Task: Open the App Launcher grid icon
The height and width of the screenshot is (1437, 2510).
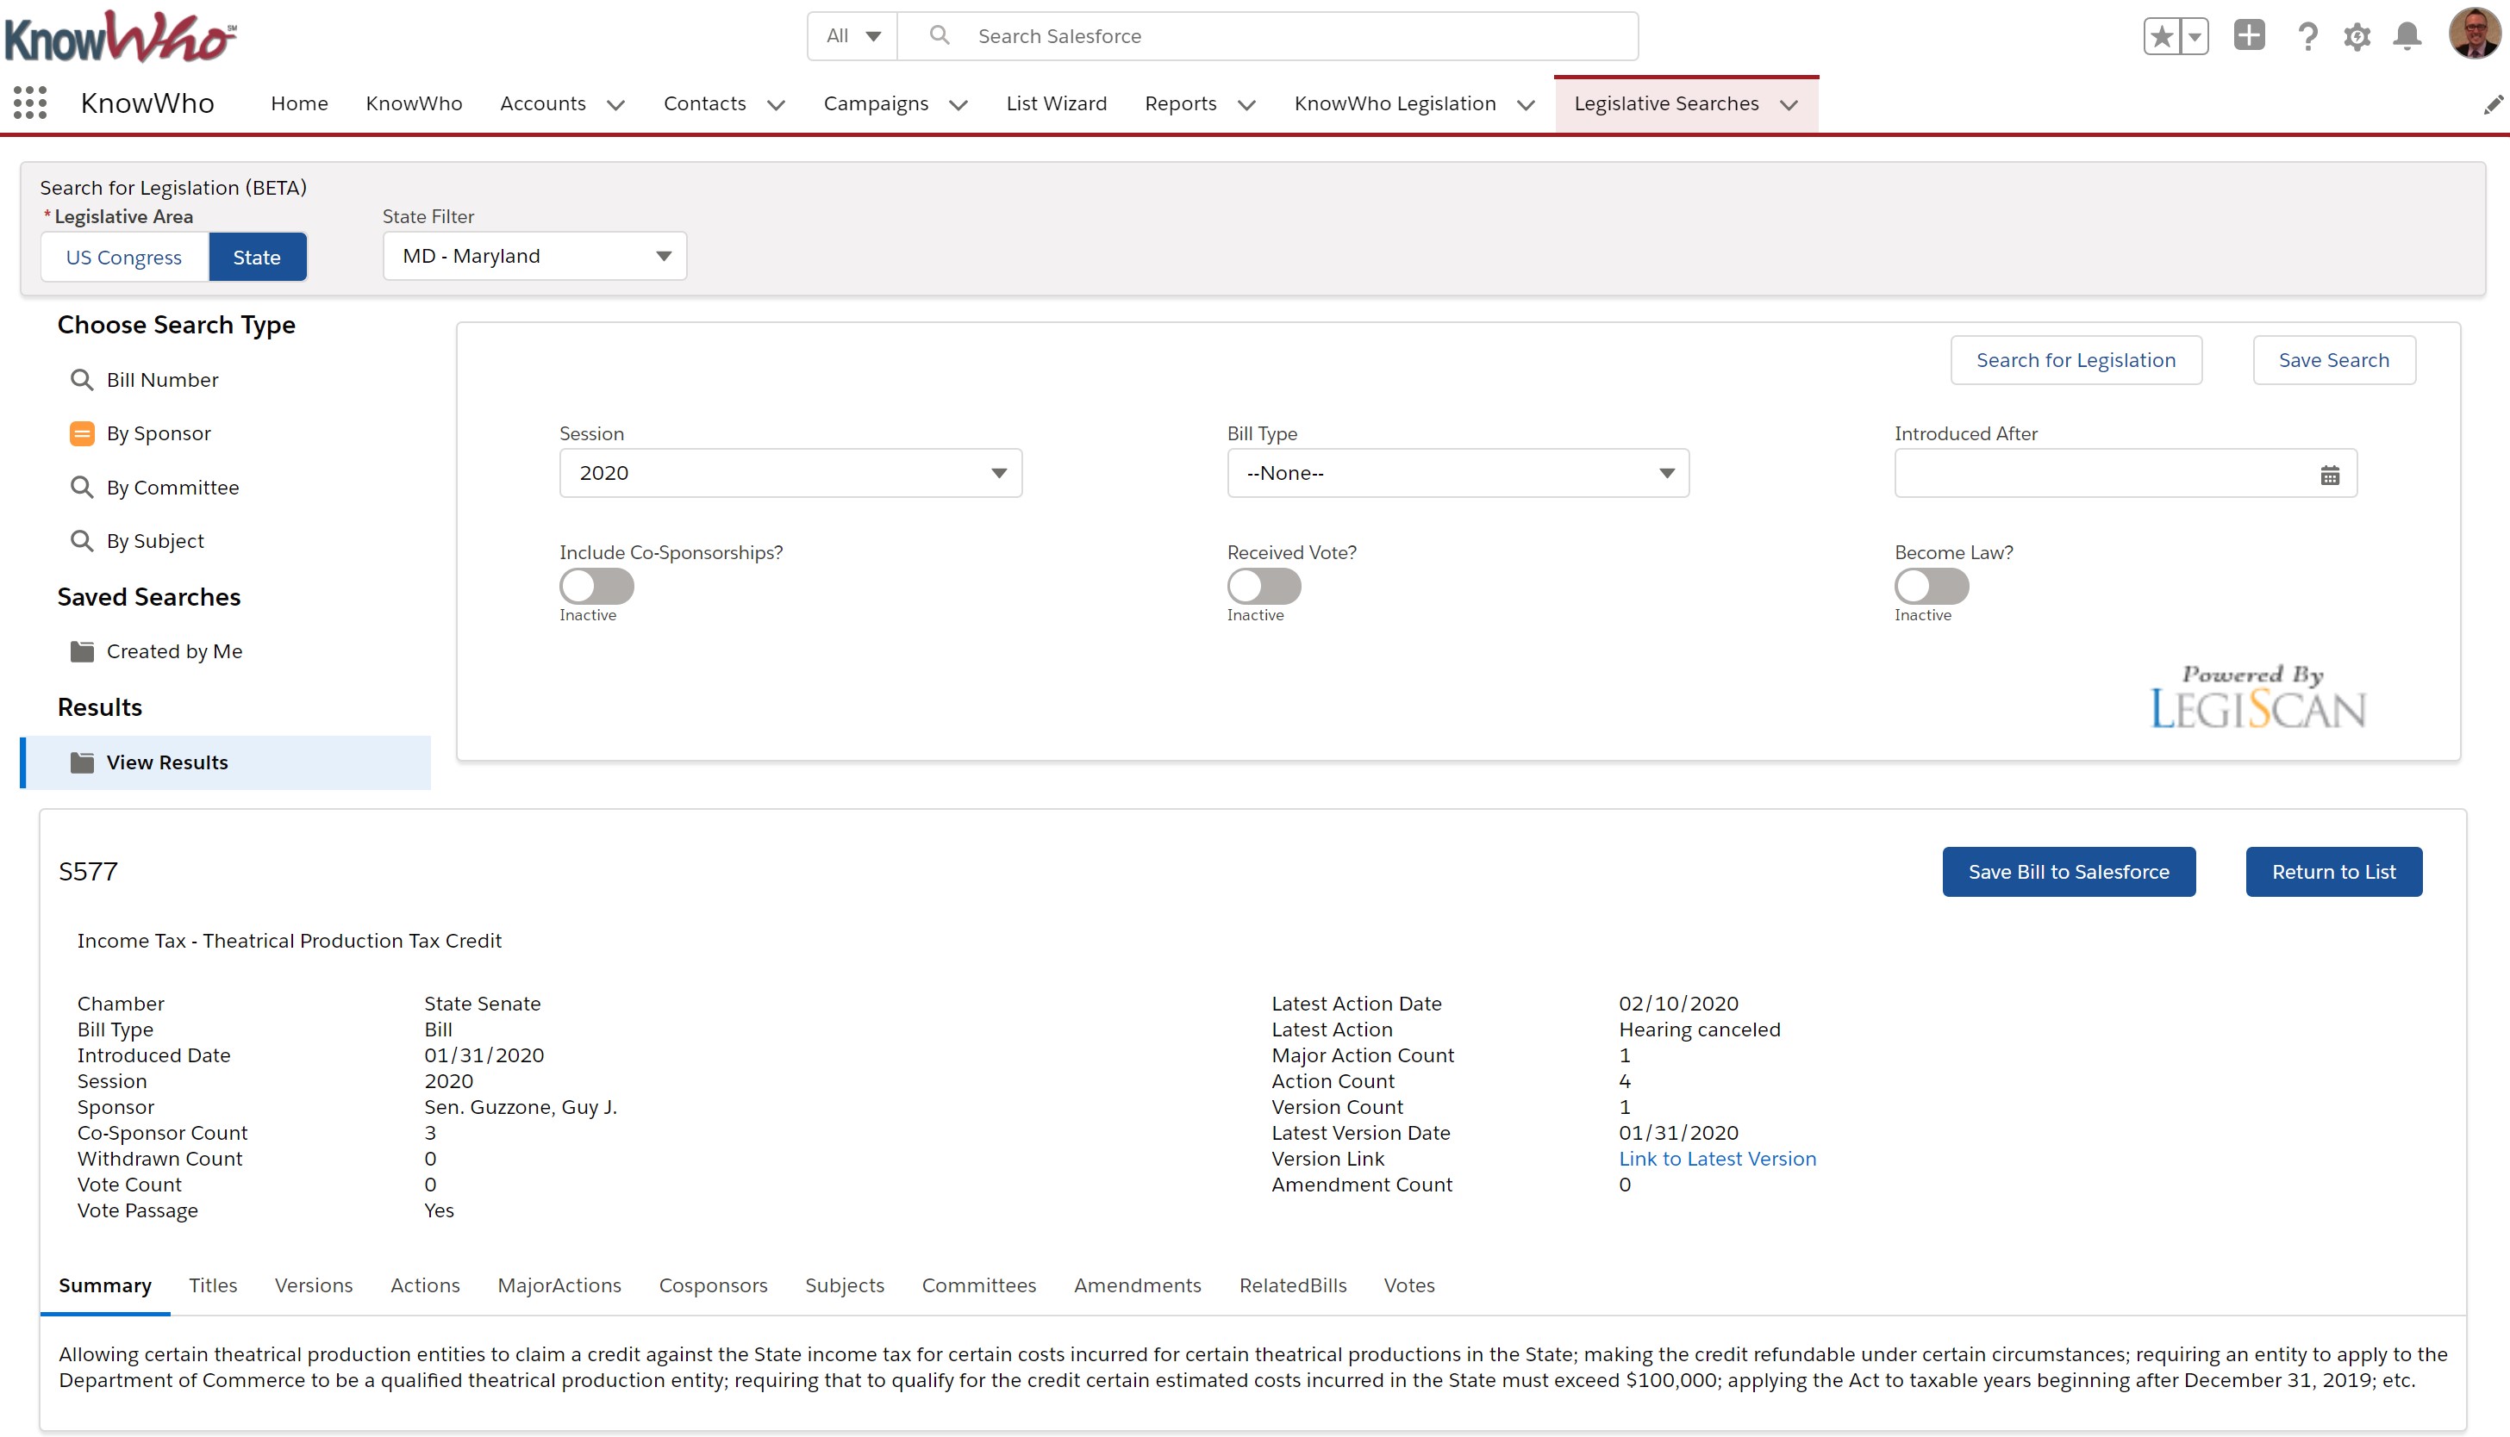Action: coord(29,103)
